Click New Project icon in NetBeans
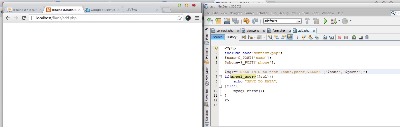 click(218, 21)
